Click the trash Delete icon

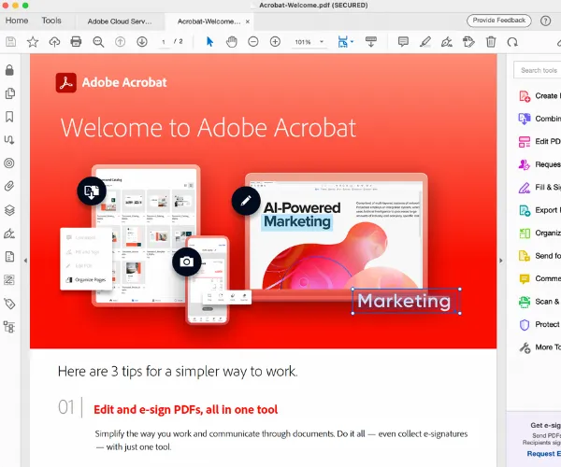tap(491, 42)
